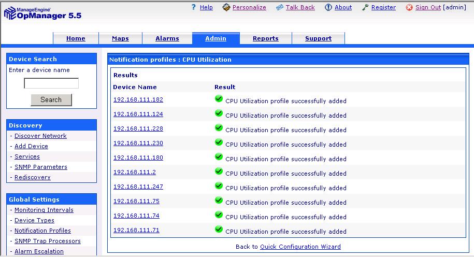This screenshot has height=257, width=474.
Task: Click green check icon for 192.168.111.247
Action: (219, 185)
